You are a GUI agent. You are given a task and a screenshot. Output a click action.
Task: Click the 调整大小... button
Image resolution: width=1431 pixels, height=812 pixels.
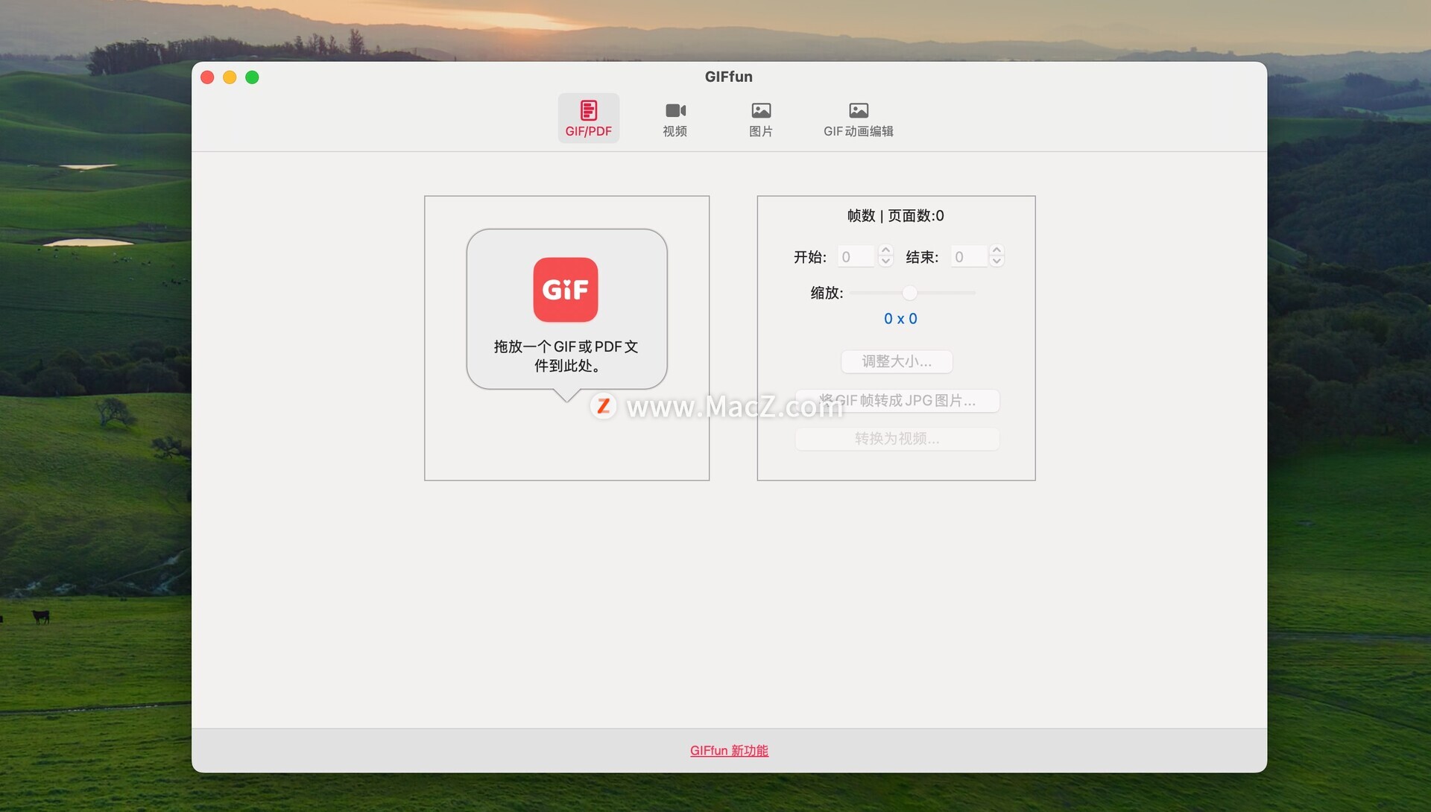pyautogui.click(x=897, y=361)
